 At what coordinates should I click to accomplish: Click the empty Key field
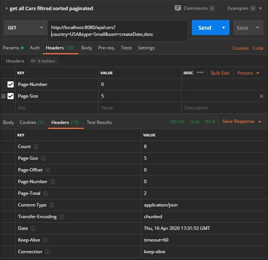coord(57,108)
